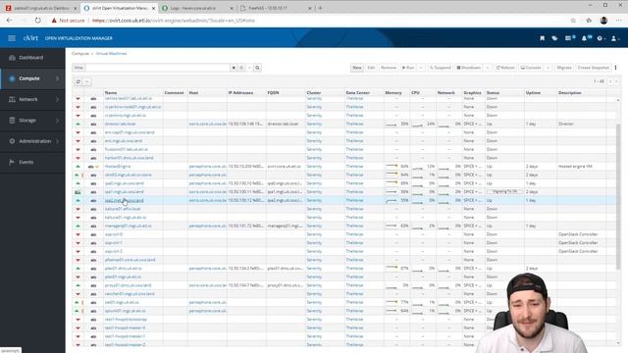Open the Tags icon in header
The height and width of the screenshot is (353, 628).
pos(554,38)
